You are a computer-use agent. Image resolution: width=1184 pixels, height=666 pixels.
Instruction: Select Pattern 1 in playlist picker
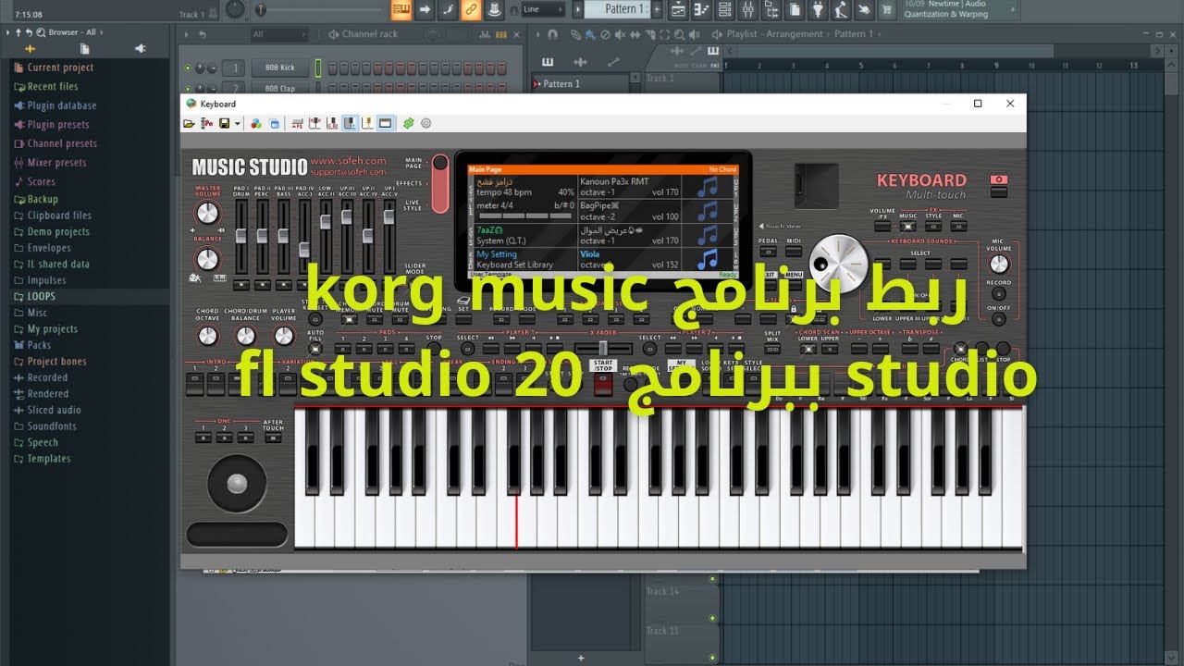pos(582,83)
